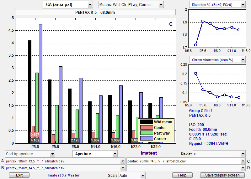251x179 pixels.
Task: Click the 1.909 value label
Action: pos(115,141)
